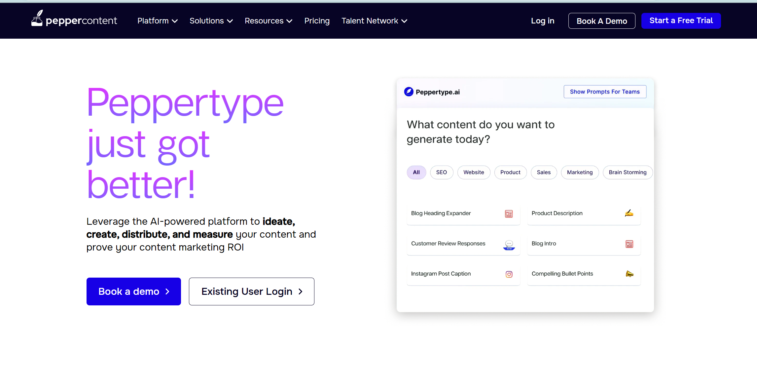757x388 pixels.
Task: Select the All category tab
Action: coord(416,172)
